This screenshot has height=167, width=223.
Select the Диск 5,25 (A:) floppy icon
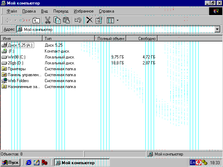4,45
